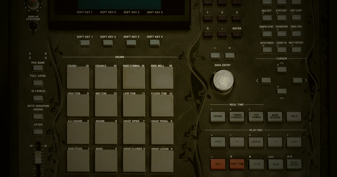Push the SOFT KEY 3 button
Screen dimensions: 337x177
tap(131, 43)
